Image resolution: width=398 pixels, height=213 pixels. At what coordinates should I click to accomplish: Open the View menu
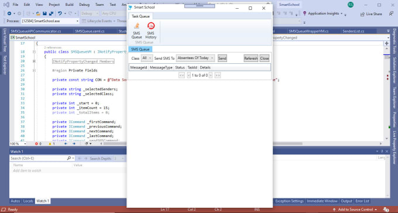(39, 5)
